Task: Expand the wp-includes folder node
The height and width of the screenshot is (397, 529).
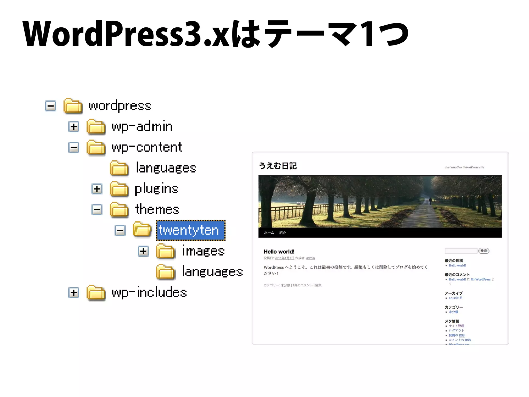Action: coord(74,293)
